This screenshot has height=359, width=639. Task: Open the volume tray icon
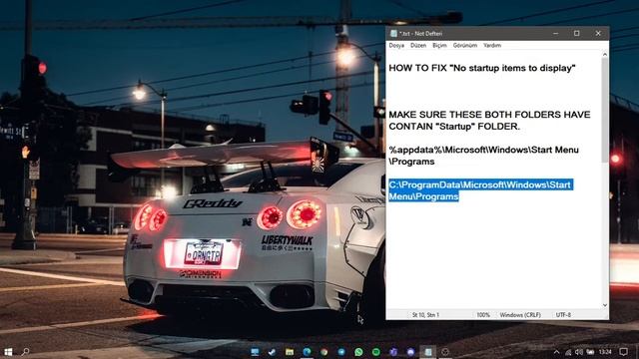pos(579,352)
